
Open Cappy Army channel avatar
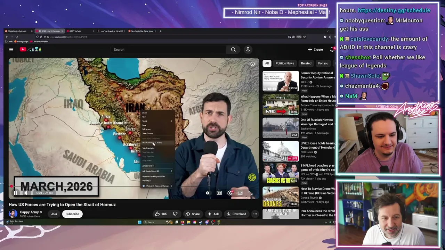[x=13, y=214]
